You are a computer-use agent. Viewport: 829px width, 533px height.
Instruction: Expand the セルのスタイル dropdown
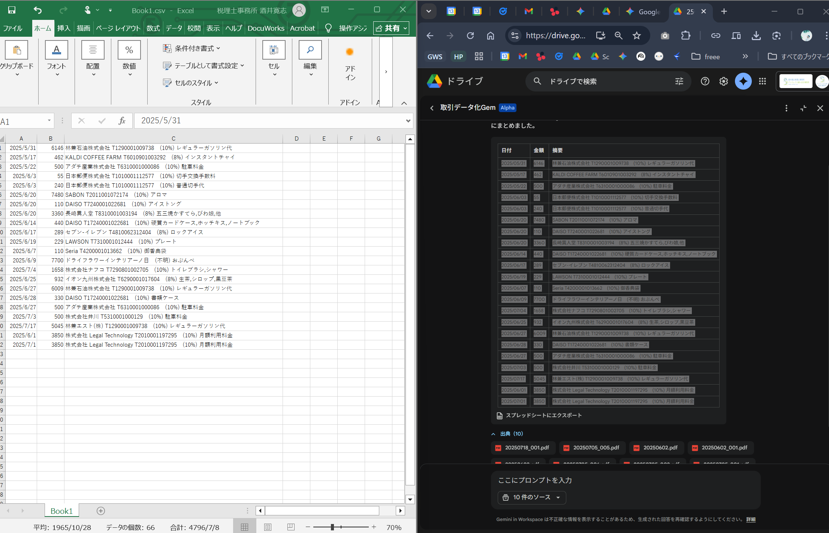[x=191, y=83]
